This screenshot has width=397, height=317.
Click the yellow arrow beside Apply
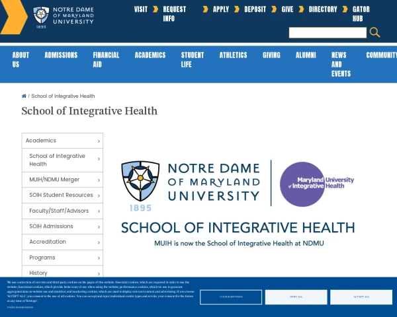[237, 9]
